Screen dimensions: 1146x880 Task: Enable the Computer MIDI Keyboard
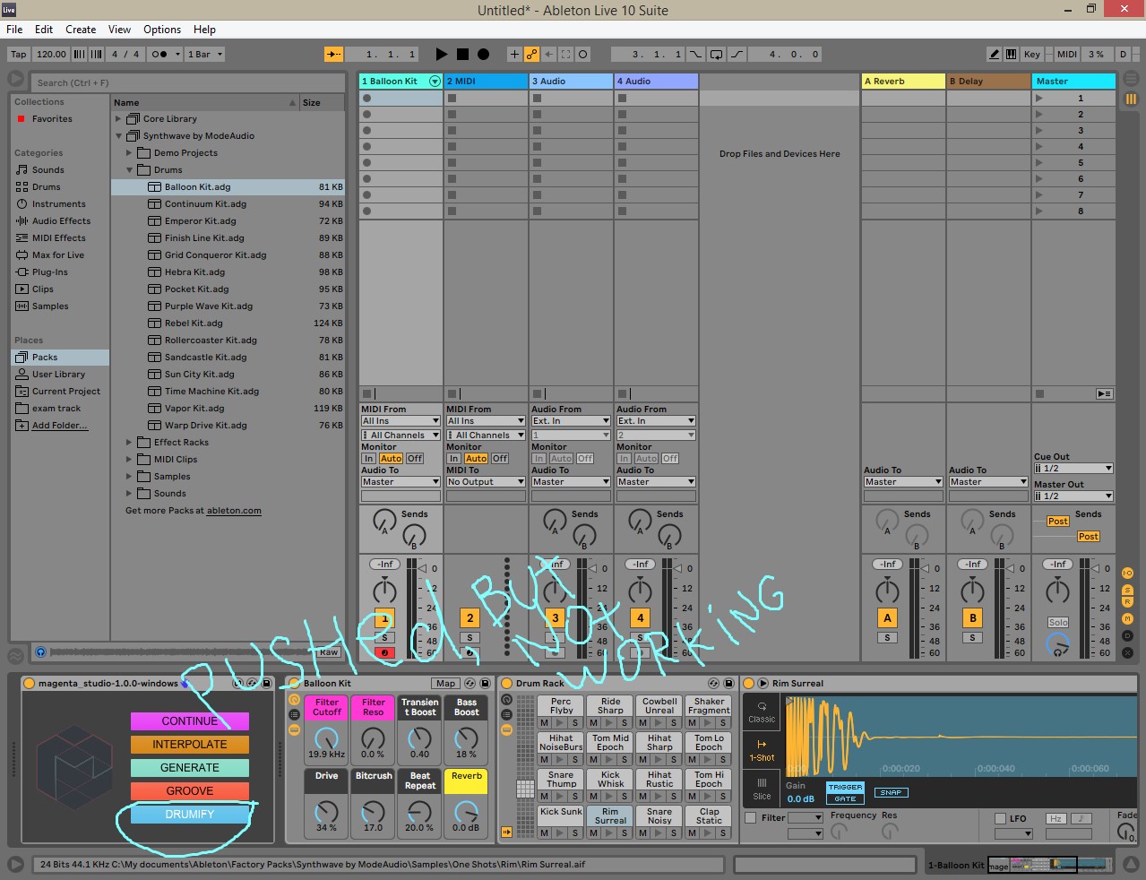(1011, 54)
